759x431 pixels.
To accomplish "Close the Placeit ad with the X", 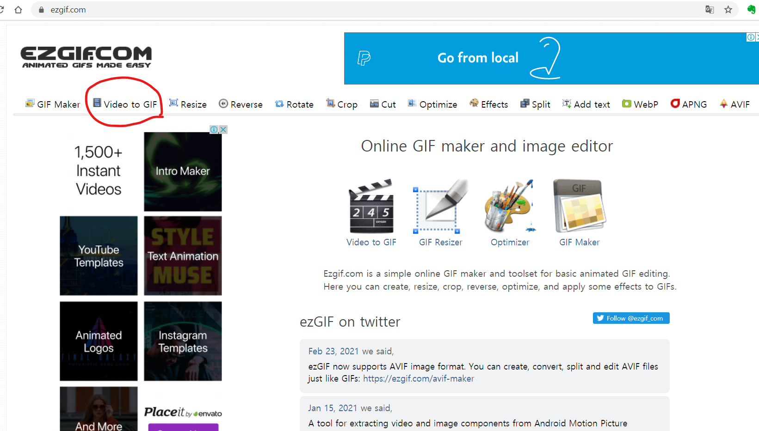I will [x=223, y=129].
